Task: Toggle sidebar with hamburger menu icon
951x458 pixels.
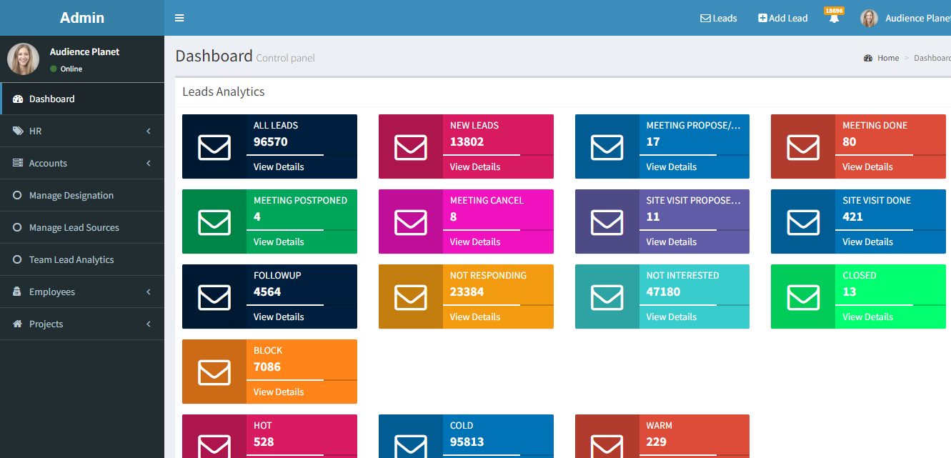Action: coord(179,18)
